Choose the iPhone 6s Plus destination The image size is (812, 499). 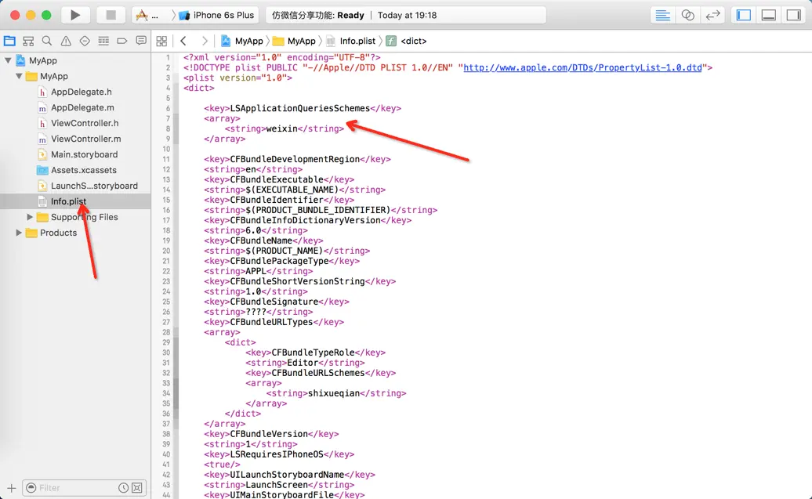pyautogui.click(x=217, y=15)
